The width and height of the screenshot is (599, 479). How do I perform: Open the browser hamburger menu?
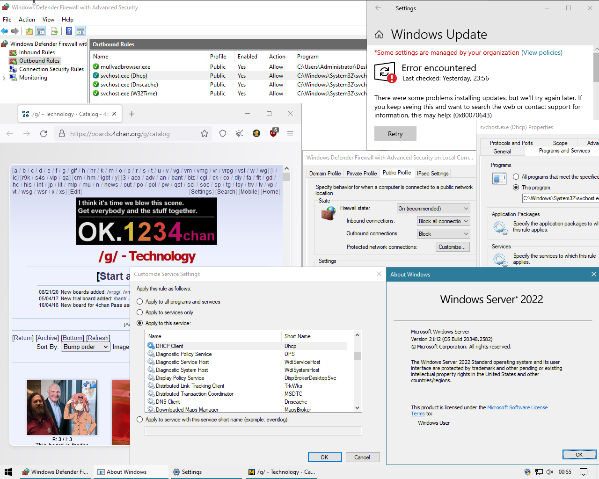click(290, 134)
